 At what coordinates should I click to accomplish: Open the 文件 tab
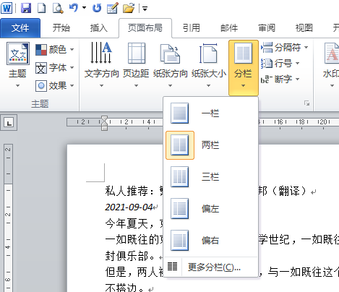click(20, 28)
